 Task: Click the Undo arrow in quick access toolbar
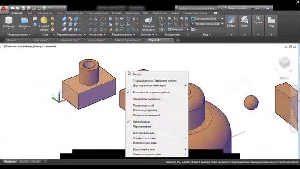(50, 8)
